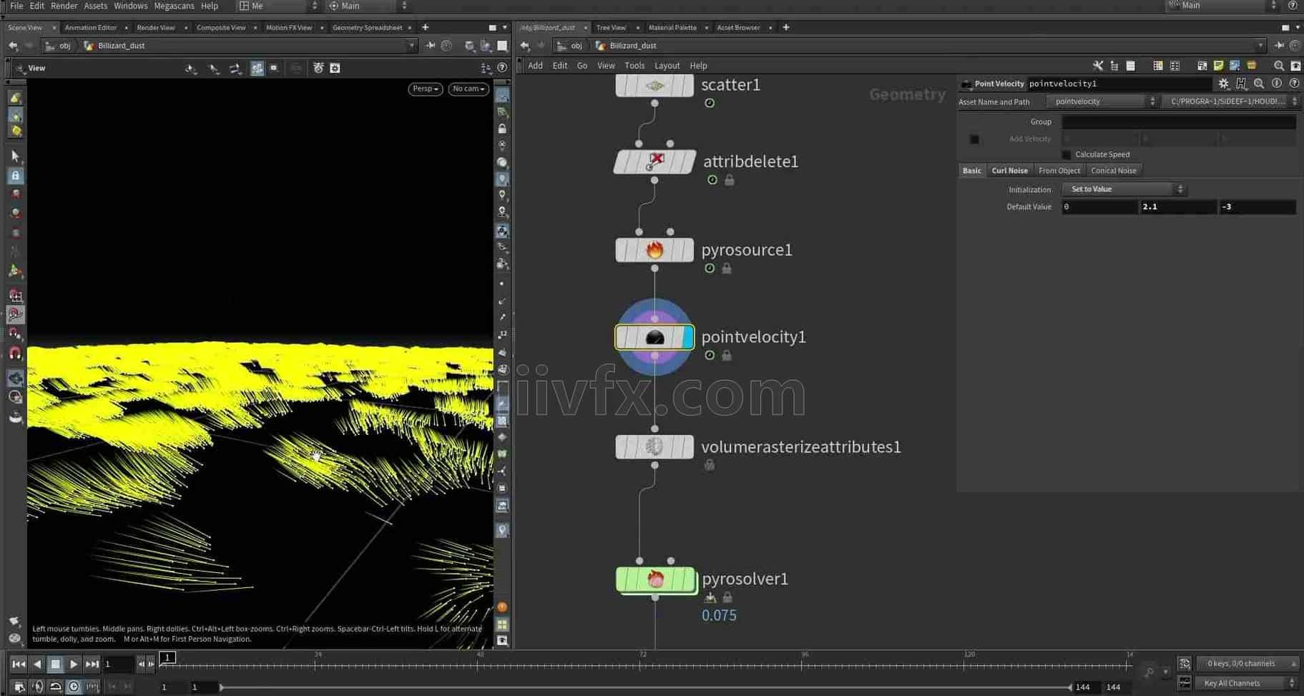This screenshot has width=1304, height=696.
Task: Toggle lock icon under attribdelete1 node
Action: (x=730, y=180)
